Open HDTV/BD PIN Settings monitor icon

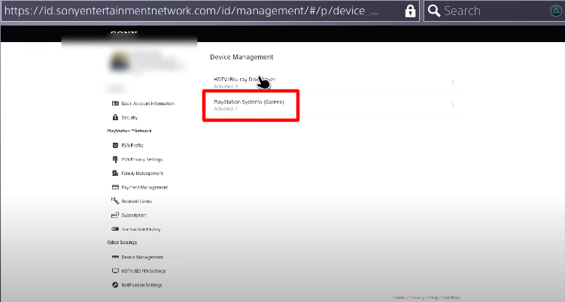point(115,270)
